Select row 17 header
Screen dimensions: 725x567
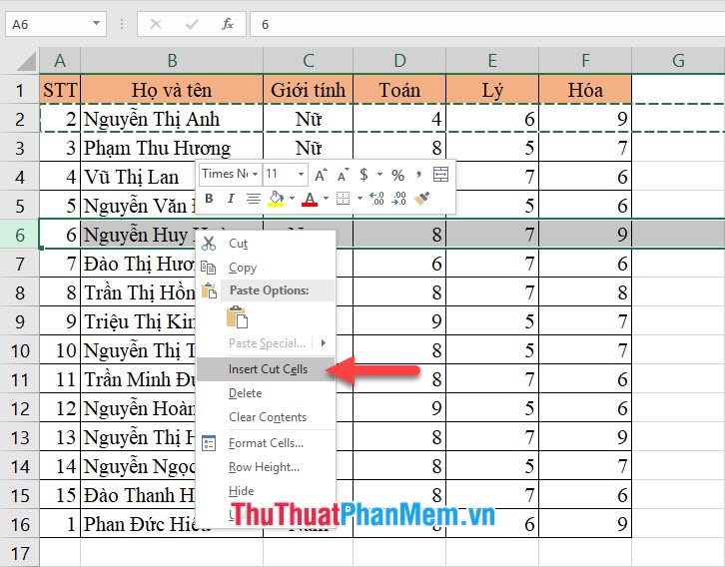[20, 553]
